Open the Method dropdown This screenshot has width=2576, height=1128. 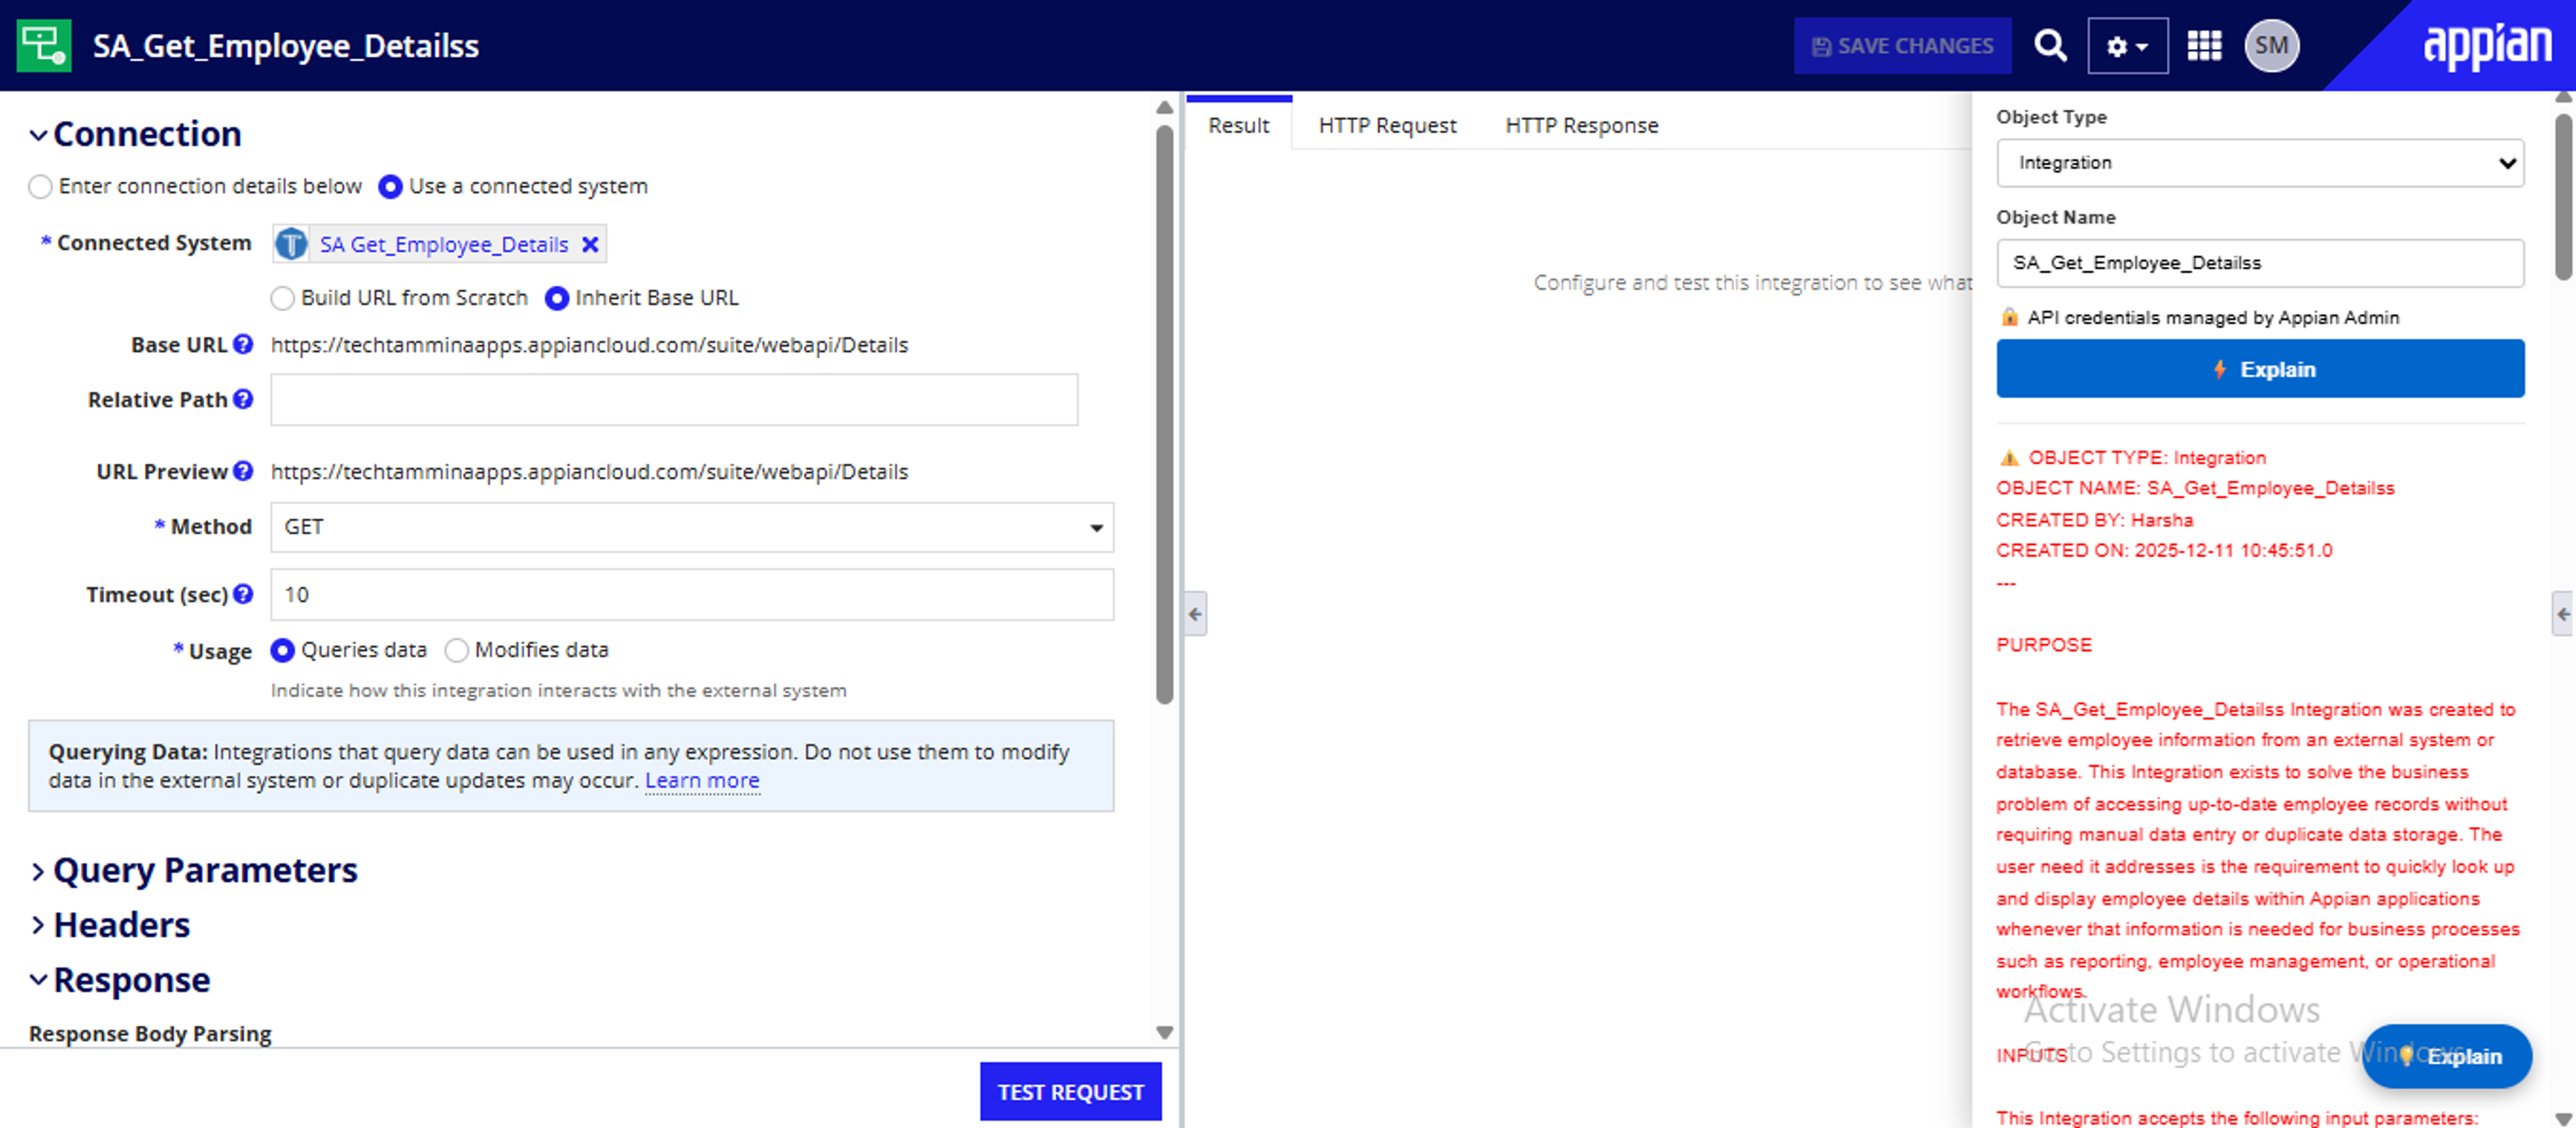point(691,527)
